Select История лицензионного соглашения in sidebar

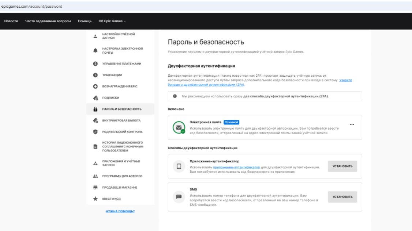[x=120, y=147]
